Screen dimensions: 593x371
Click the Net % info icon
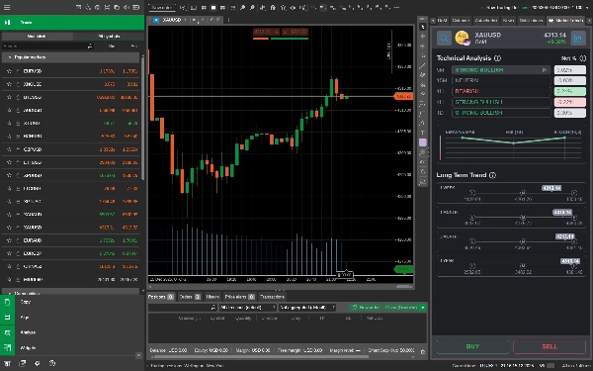tap(582, 58)
